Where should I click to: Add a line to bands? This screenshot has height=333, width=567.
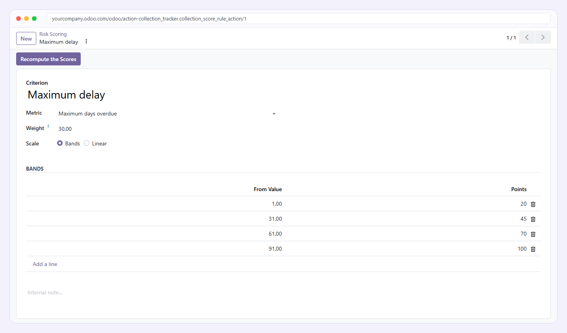point(45,264)
